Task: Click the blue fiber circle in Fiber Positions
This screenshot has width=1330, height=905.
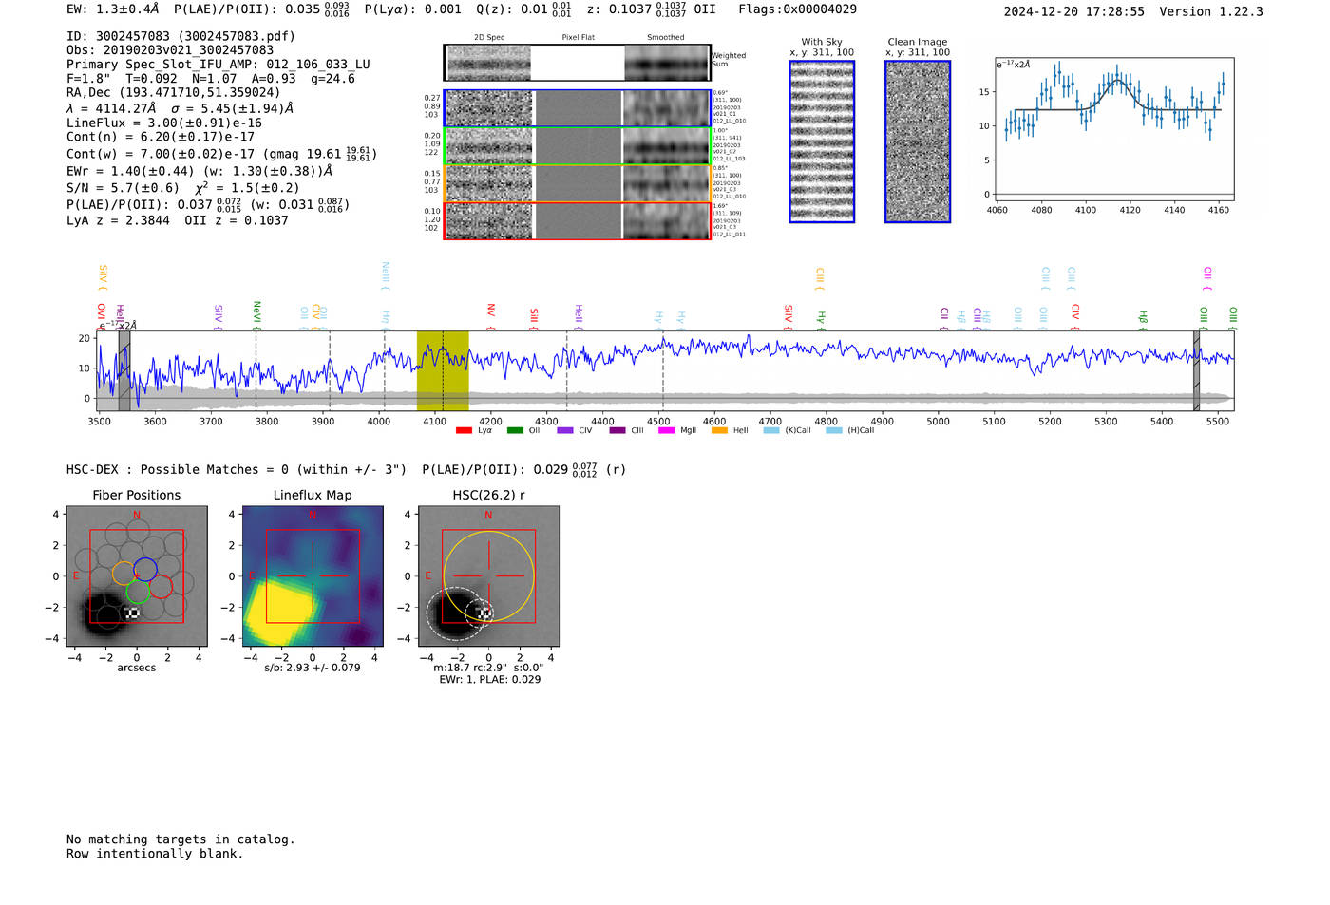Action: pos(145,569)
